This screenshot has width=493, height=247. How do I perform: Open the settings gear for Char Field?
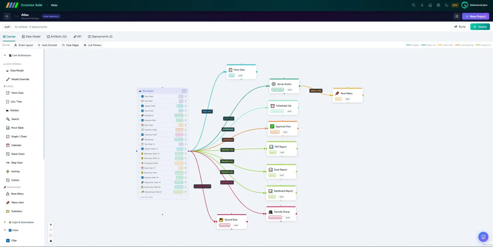point(185,96)
